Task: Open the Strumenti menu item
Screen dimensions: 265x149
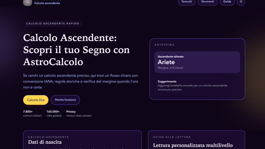Action: (208, 2)
